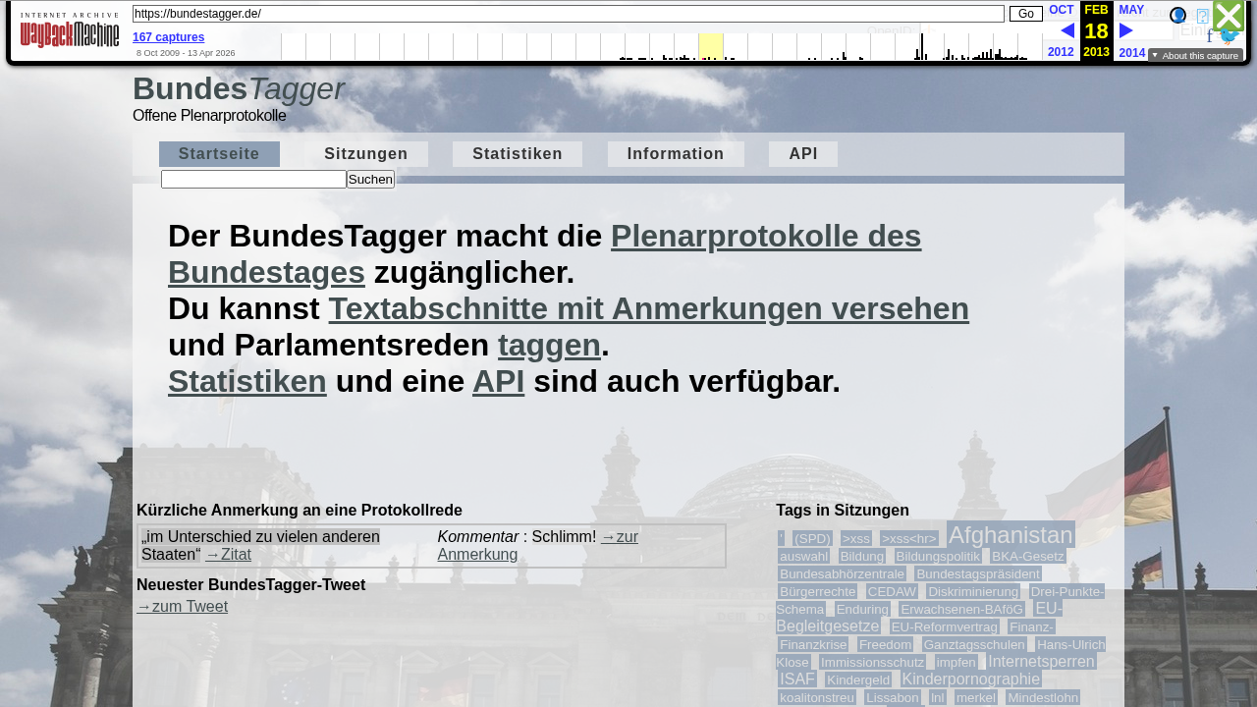This screenshot has height=707, width=1257.
Task: Share capture on Facebook icon
Action: 1209,37
